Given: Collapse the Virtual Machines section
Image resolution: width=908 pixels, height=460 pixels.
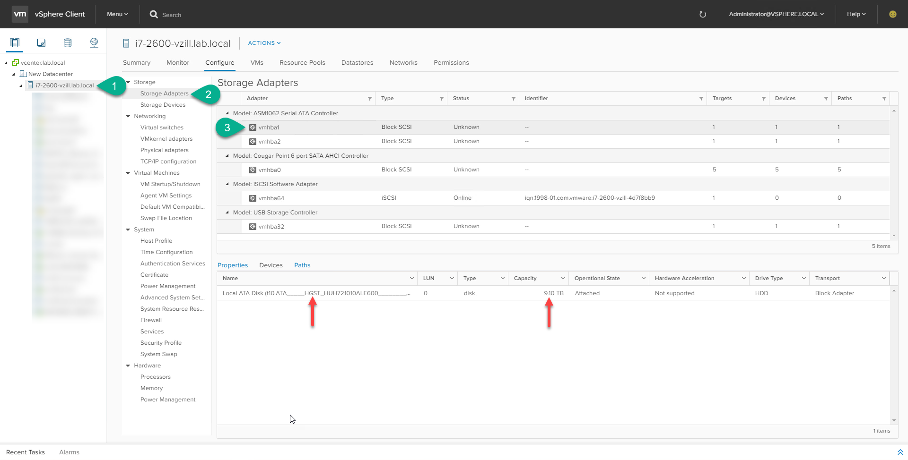Looking at the screenshot, I should (128, 173).
